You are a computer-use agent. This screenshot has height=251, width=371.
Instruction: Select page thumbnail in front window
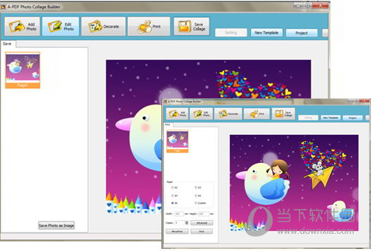(x=177, y=142)
